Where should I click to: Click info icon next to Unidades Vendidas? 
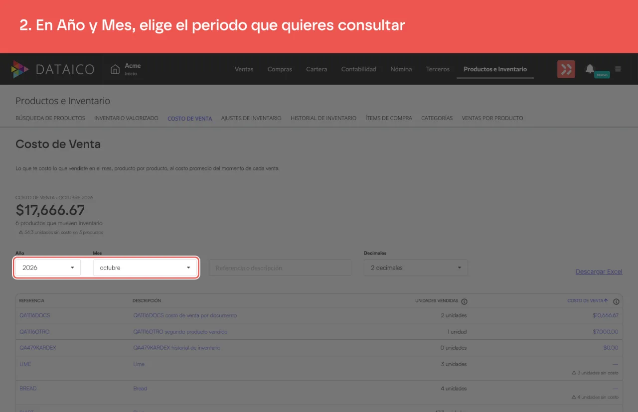tap(464, 301)
